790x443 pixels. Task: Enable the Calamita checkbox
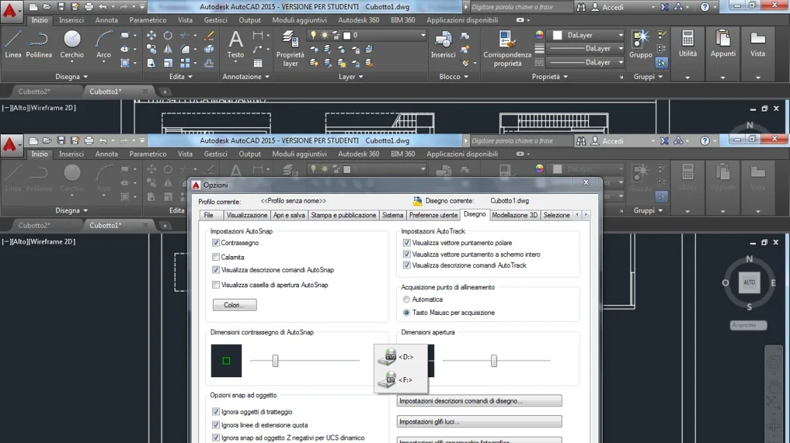coord(216,257)
